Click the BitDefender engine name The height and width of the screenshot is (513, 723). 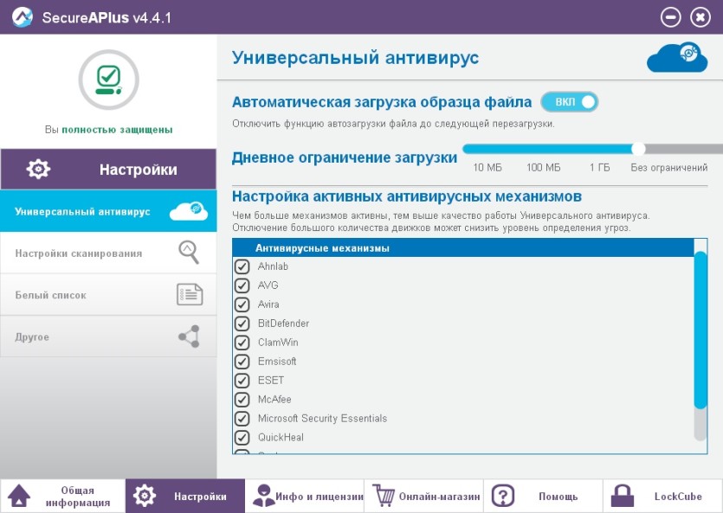[284, 324]
